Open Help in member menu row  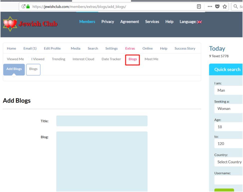coord(164,48)
